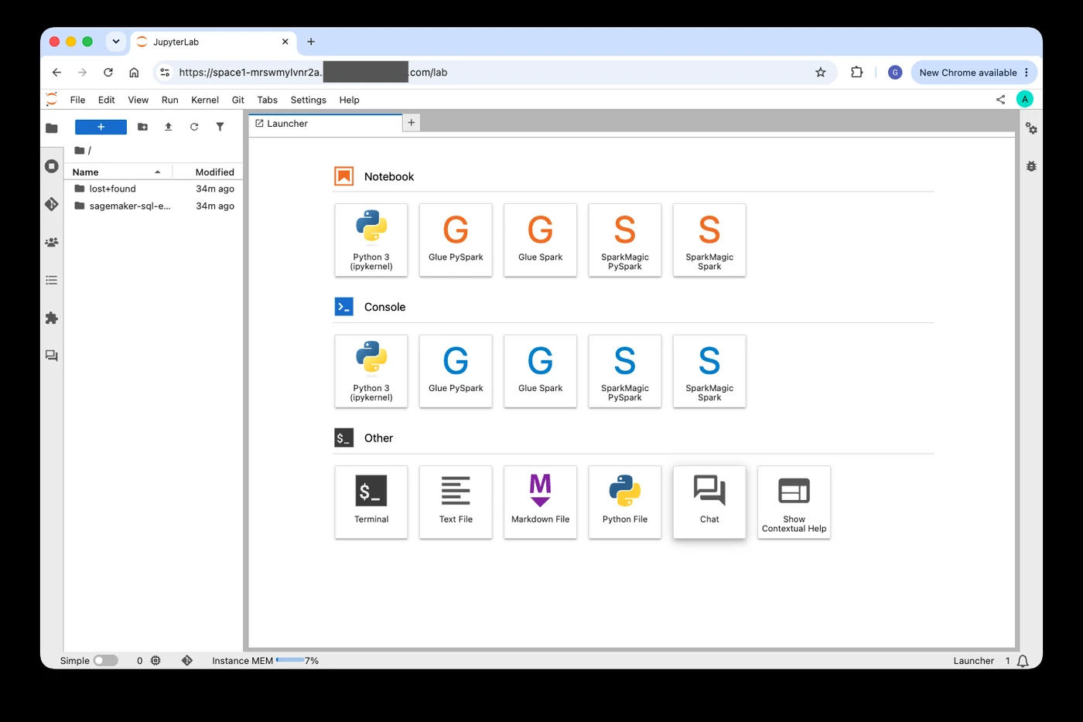The width and height of the screenshot is (1083, 722).
Task: Open the File Browser sidebar panel
Action: pos(52,128)
